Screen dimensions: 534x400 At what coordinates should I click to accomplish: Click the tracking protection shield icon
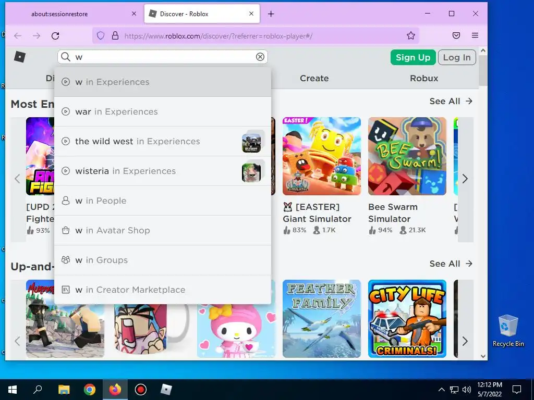101,36
